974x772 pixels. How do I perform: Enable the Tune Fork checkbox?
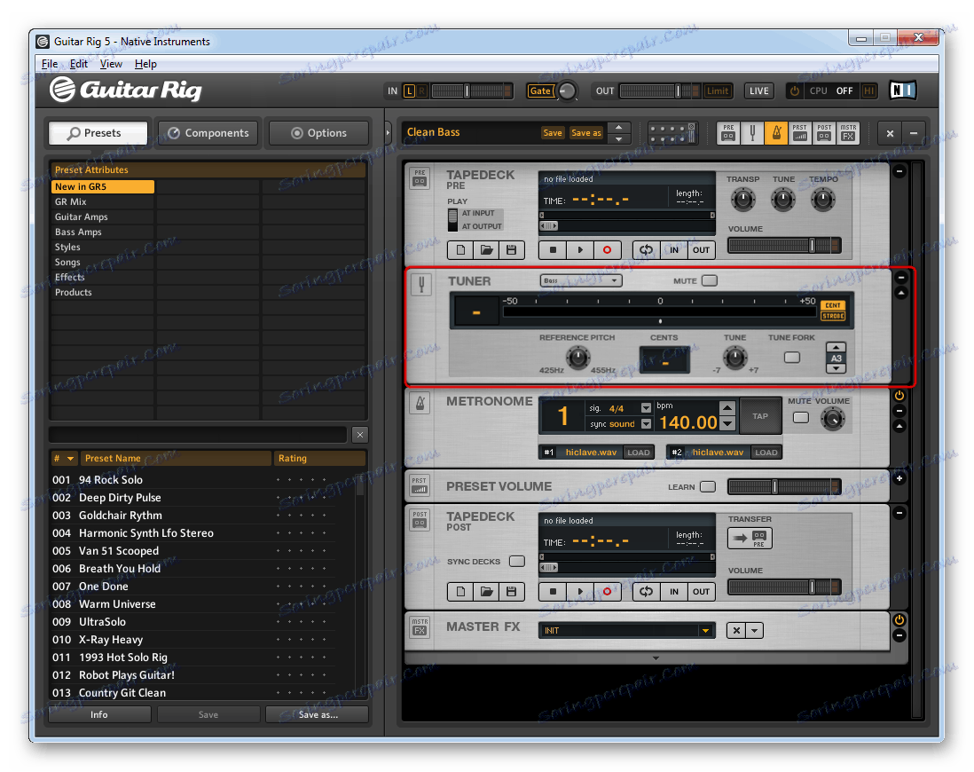791,358
